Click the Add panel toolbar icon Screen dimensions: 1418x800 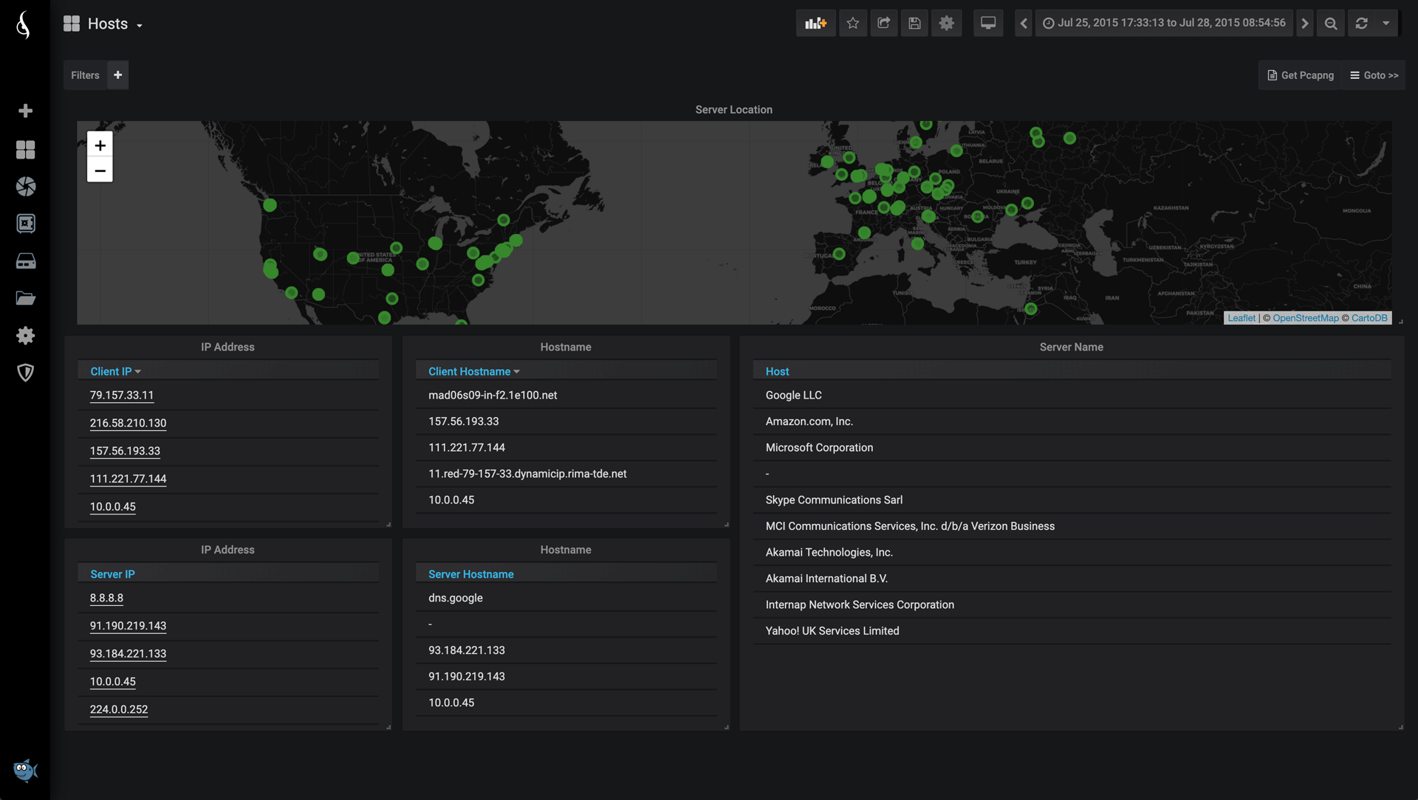point(815,24)
